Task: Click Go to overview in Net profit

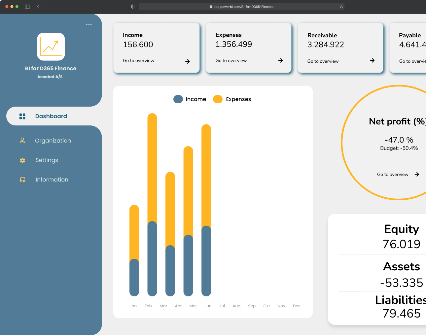Action: coord(393,174)
